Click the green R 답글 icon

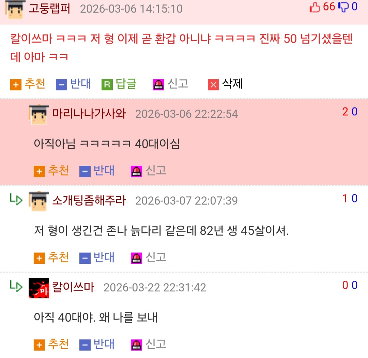click(107, 84)
